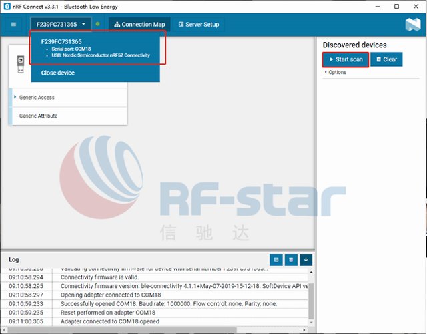
Task: Select the Generic Attribute service row
Action: (68, 116)
